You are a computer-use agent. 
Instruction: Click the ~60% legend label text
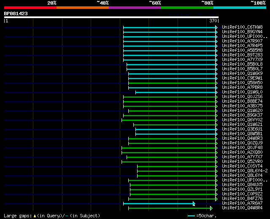[155, 3]
